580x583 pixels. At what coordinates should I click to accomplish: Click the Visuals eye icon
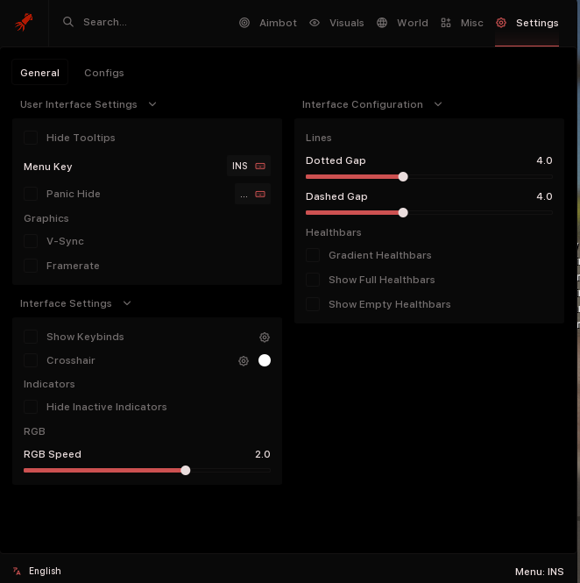[315, 23]
